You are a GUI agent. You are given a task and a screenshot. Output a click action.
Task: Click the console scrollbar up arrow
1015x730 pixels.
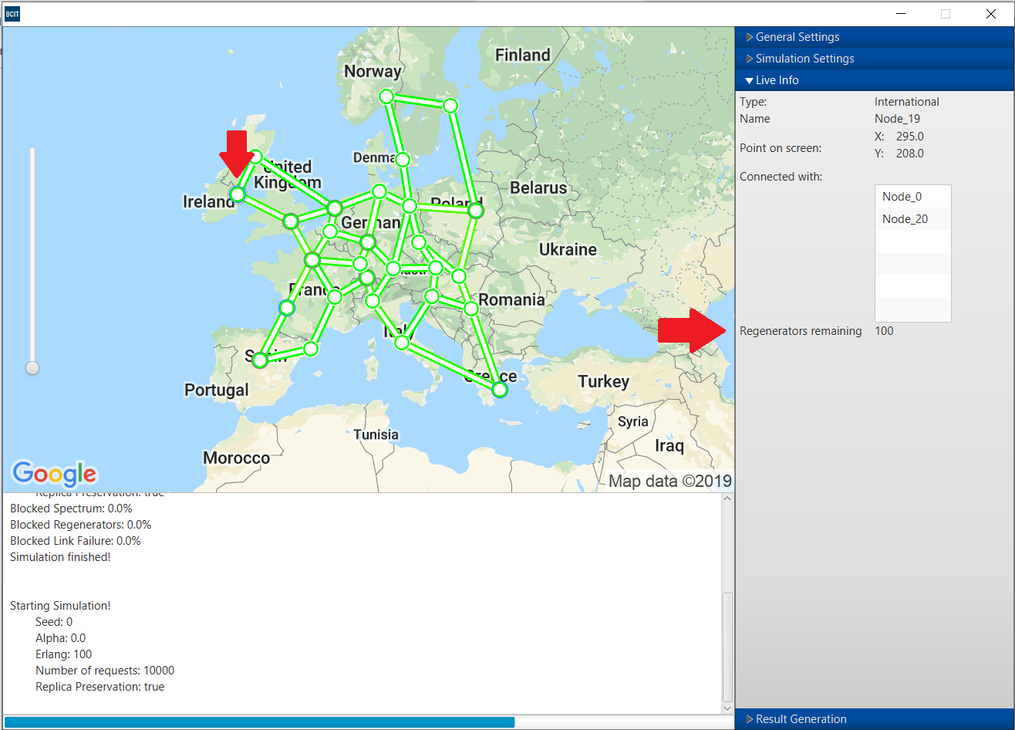(x=727, y=500)
